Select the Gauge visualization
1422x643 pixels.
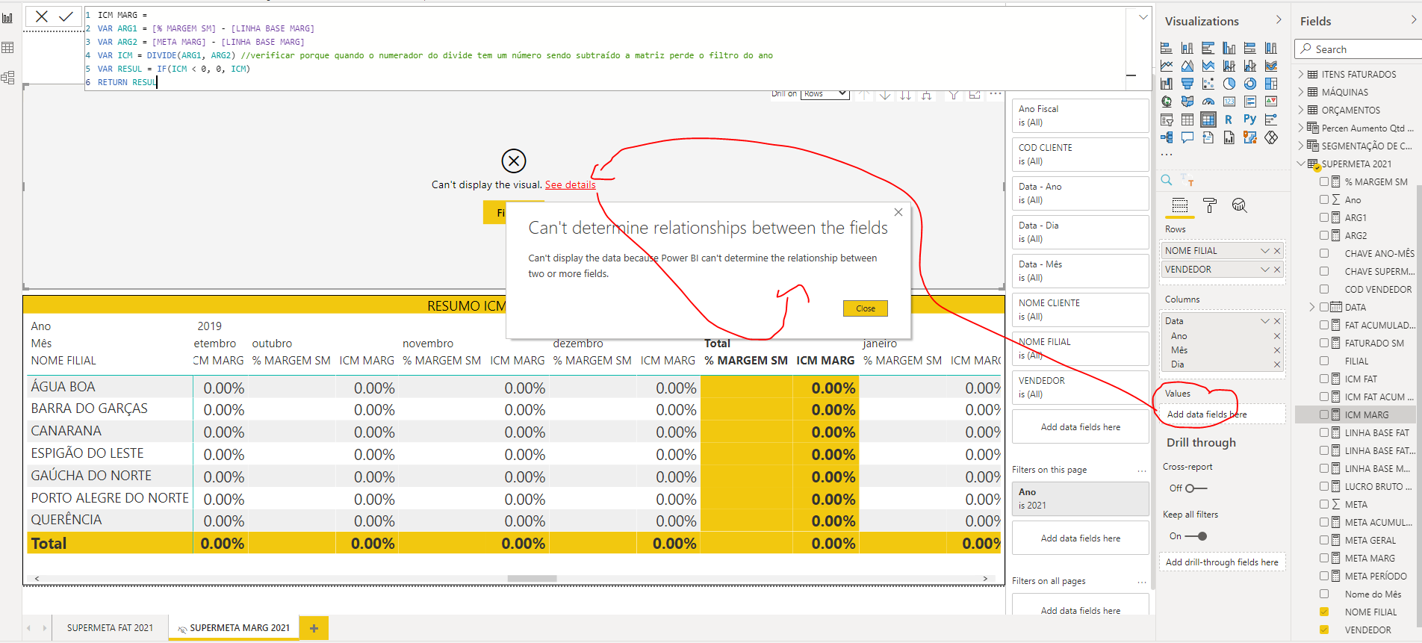coord(1208,102)
